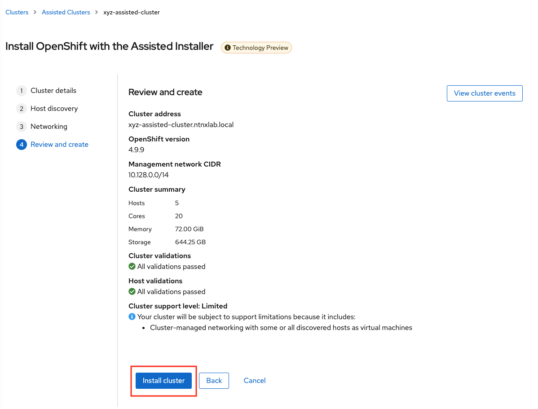Click the Back button
538x409 pixels.
click(x=214, y=380)
